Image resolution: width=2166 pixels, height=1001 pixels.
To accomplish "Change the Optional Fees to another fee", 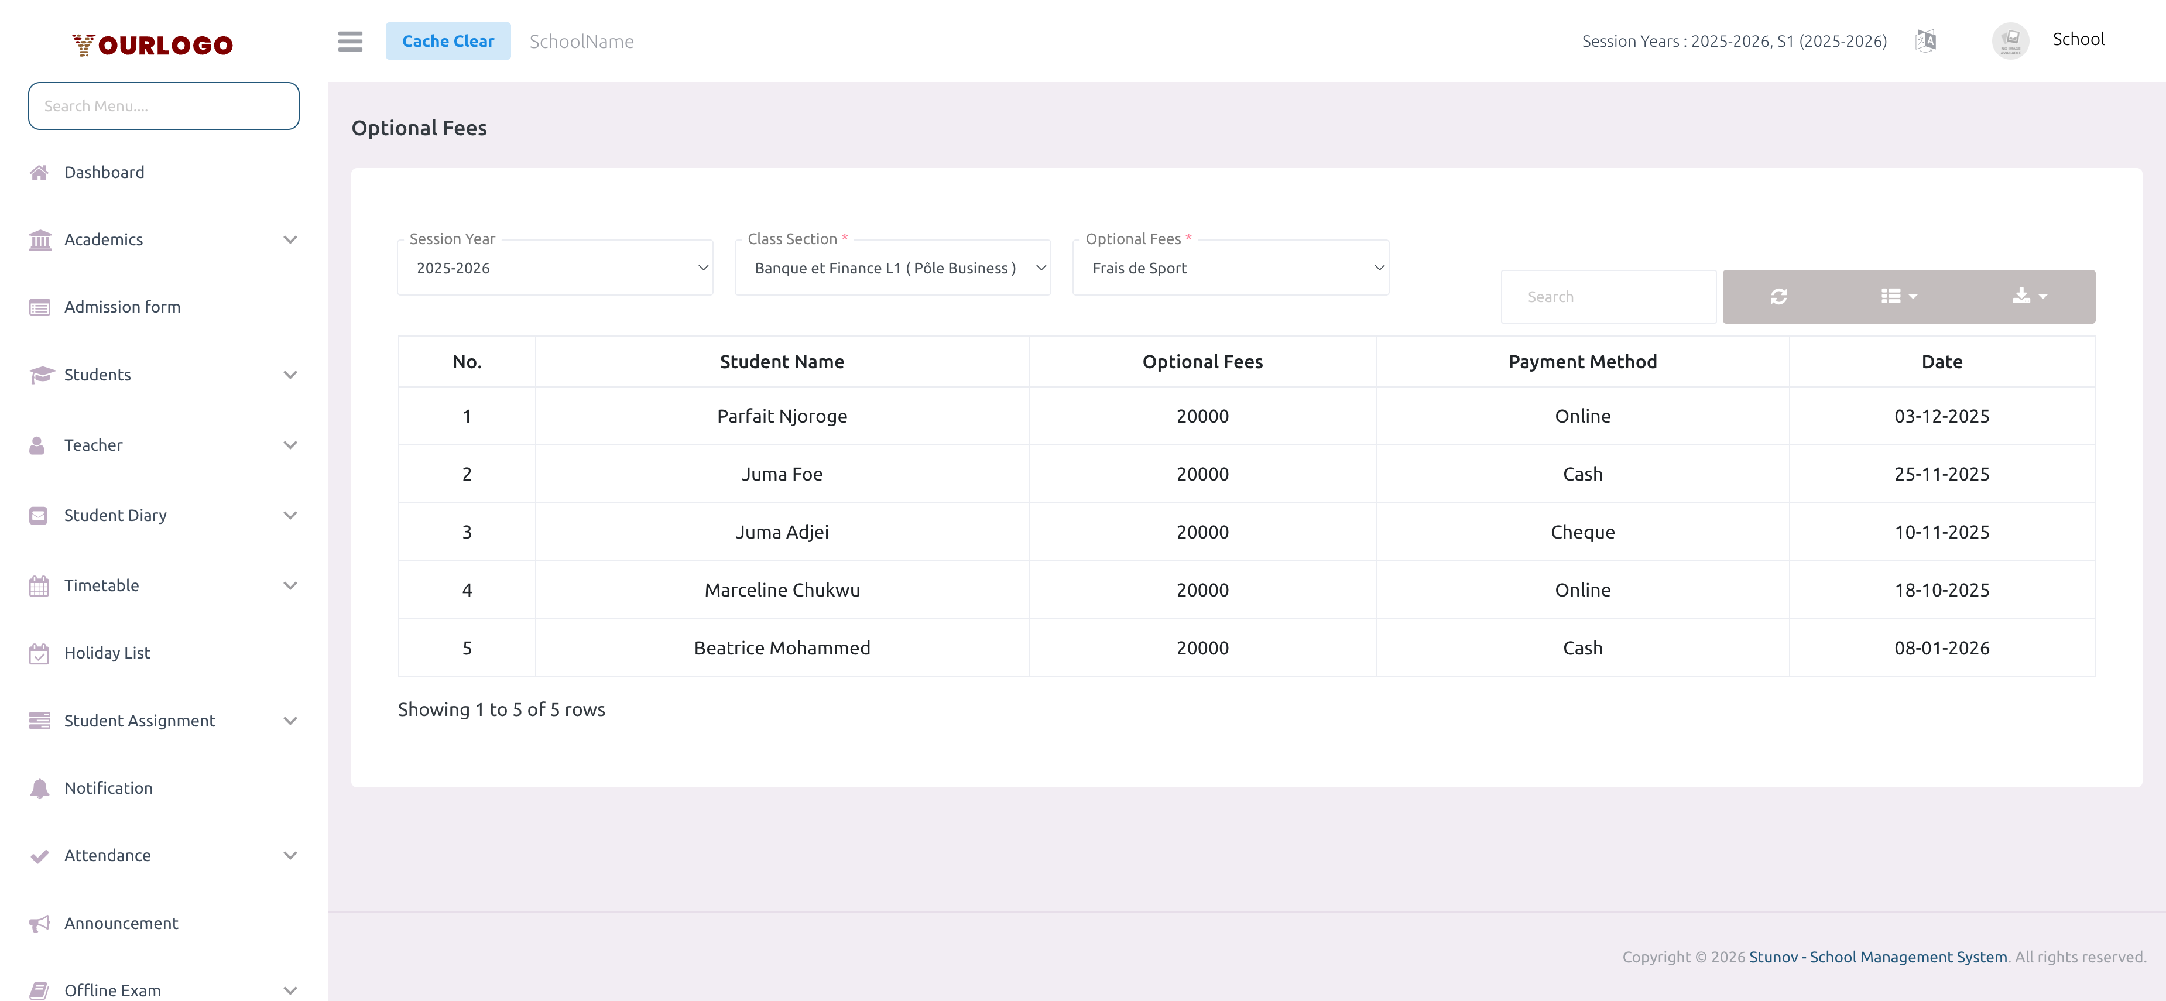I will tap(1229, 268).
